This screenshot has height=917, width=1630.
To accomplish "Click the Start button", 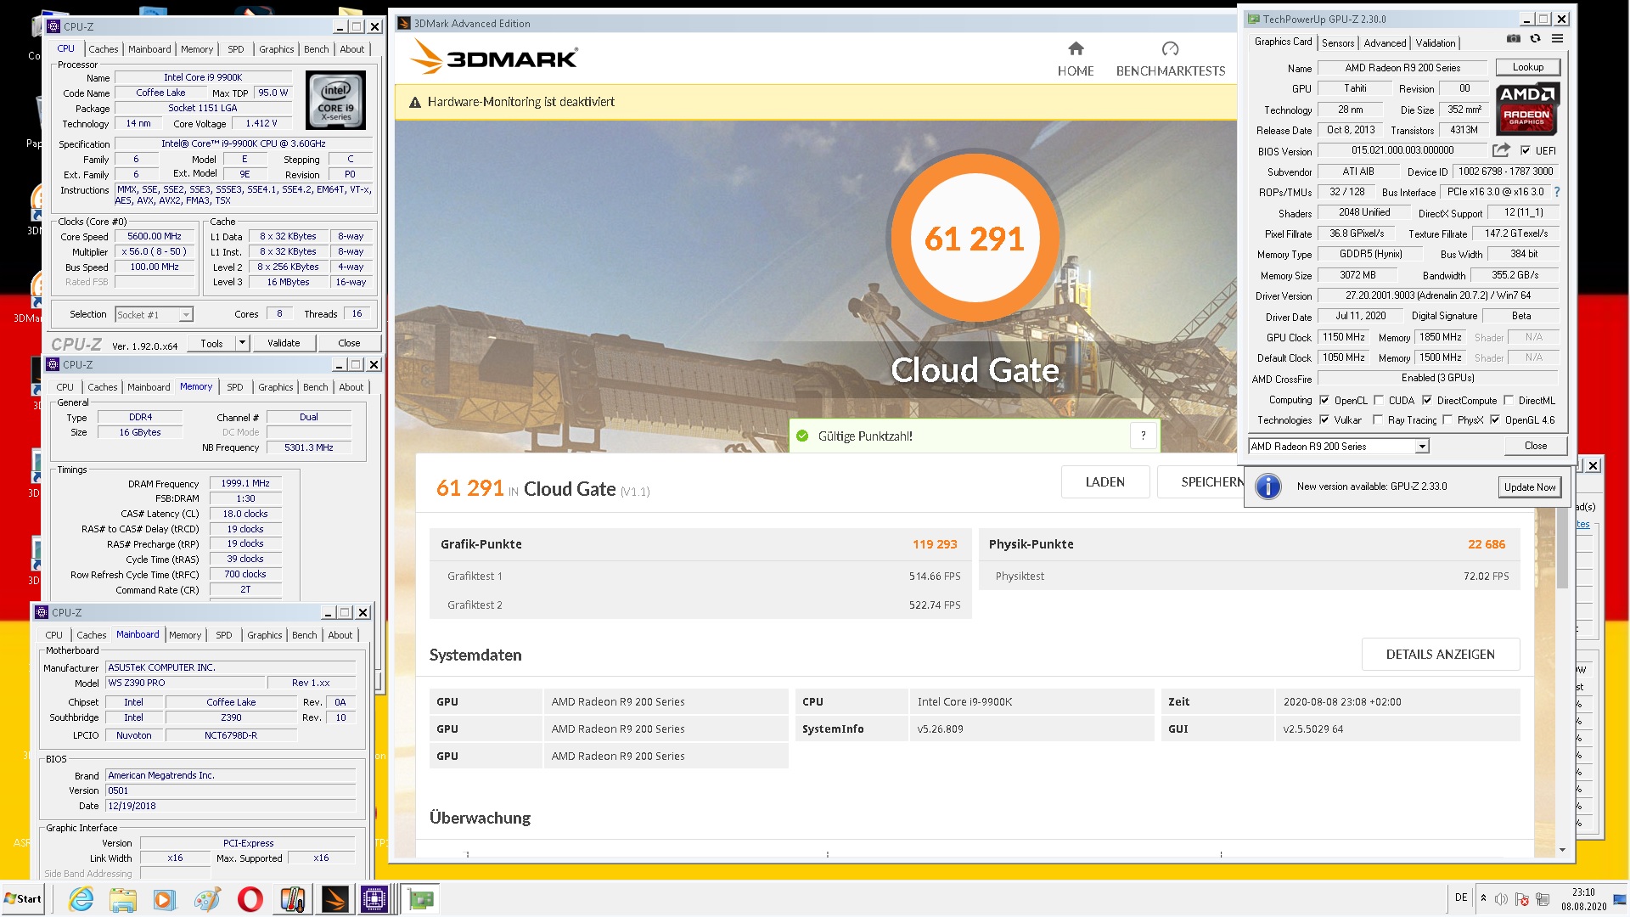I will pyautogui.click(x=23, y=899).
